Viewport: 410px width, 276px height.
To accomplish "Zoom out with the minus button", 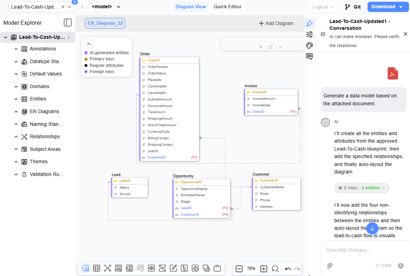I will coord(239,269).
